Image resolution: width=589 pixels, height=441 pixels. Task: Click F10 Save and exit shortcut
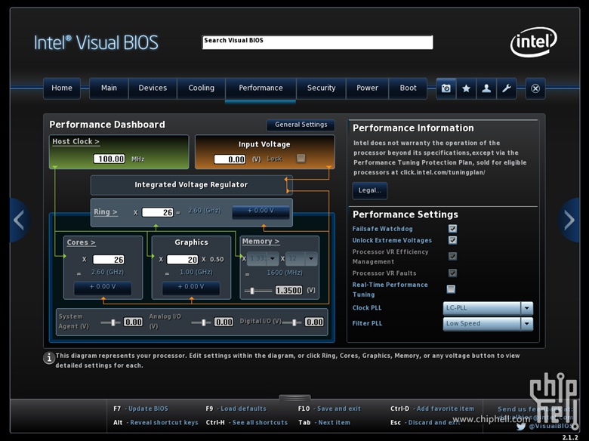[x=329, y=409]
